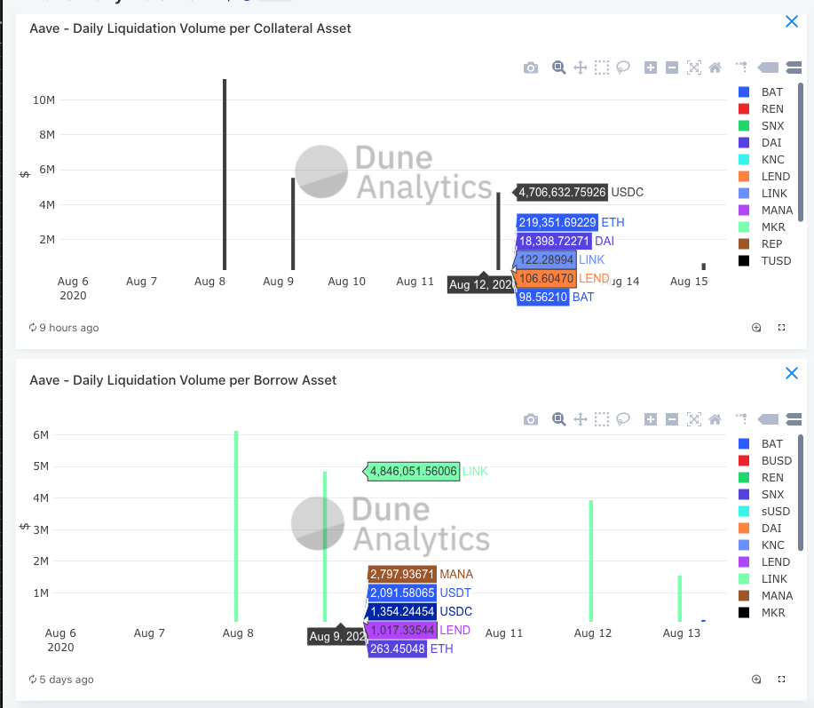The height and width of the screenshot is (708, 814).
Task: Click the Aug 13 green bar in Borrow chart
Action: (x=680, y=599)
